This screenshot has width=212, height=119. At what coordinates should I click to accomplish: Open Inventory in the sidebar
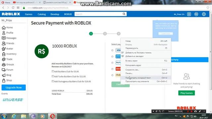click(x=9, y=54)
